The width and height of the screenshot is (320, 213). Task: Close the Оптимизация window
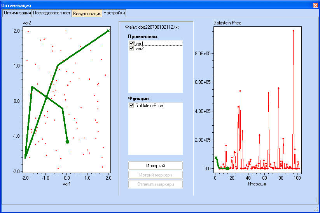(315, 5)
